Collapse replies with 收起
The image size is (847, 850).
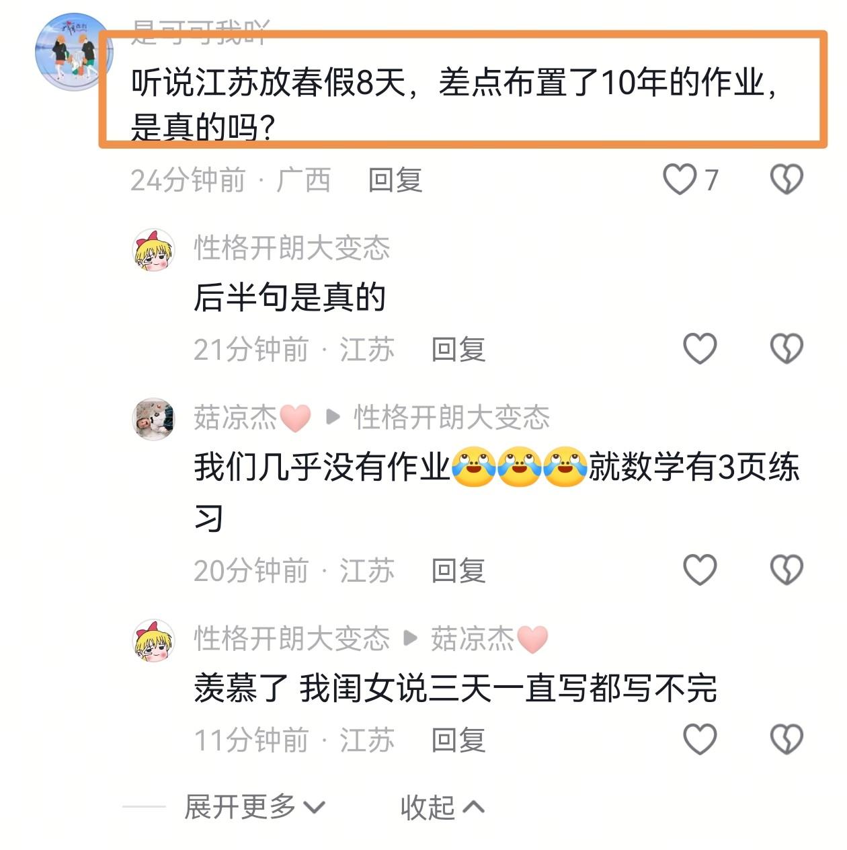coord(442,806)
